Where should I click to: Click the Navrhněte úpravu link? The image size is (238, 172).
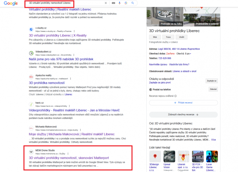158,64
